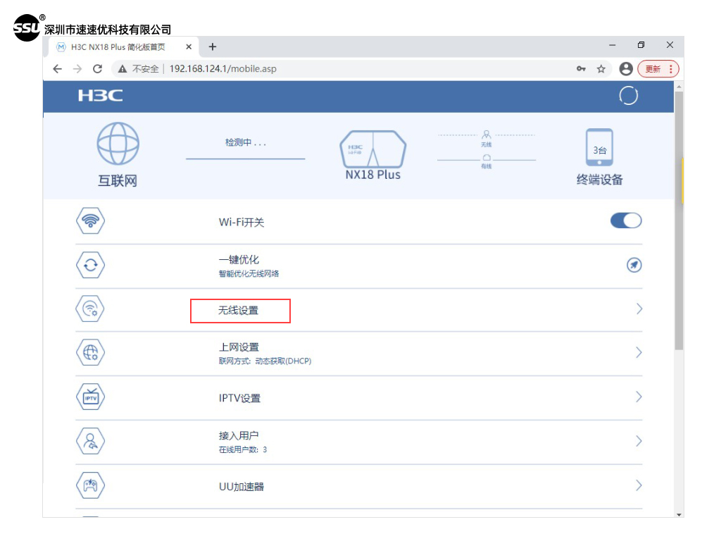Click the one-key optimization rocket icon
721x541 pixels.
coord(634,266)
